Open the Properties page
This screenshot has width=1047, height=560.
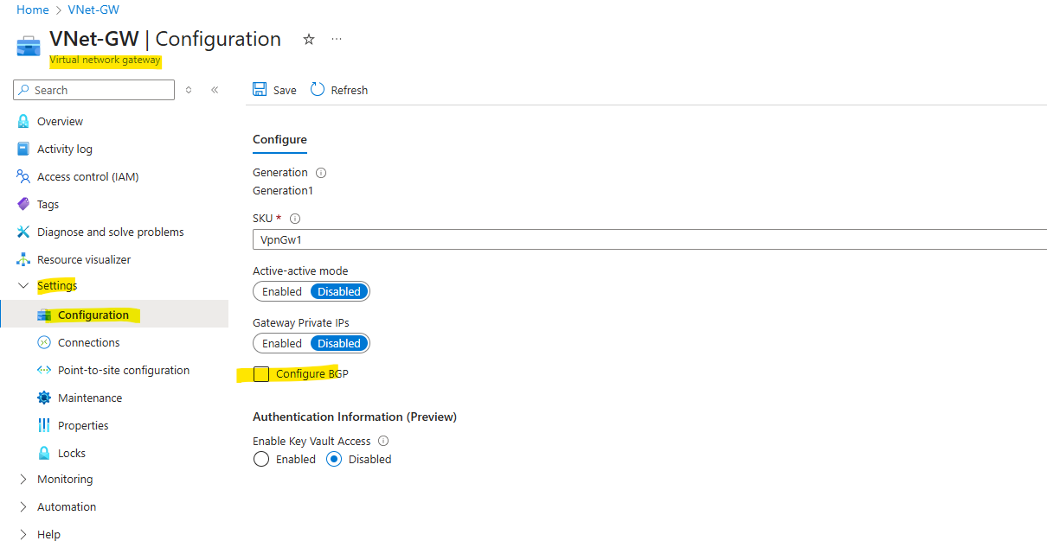click(x=83, y=425)
